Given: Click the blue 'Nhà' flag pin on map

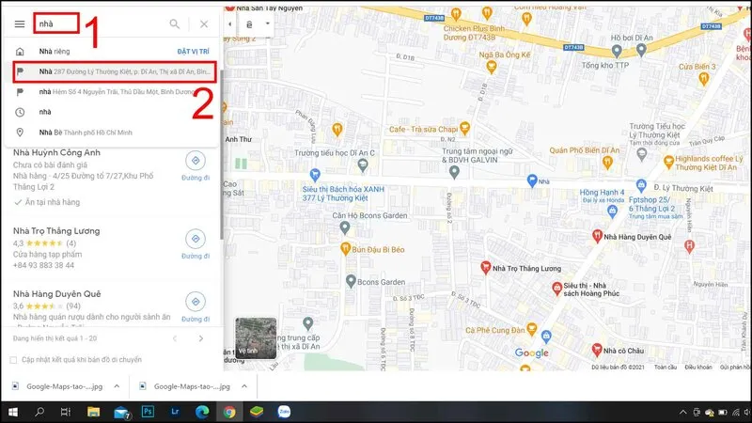Looking at the screenshot, I should 532,180.
